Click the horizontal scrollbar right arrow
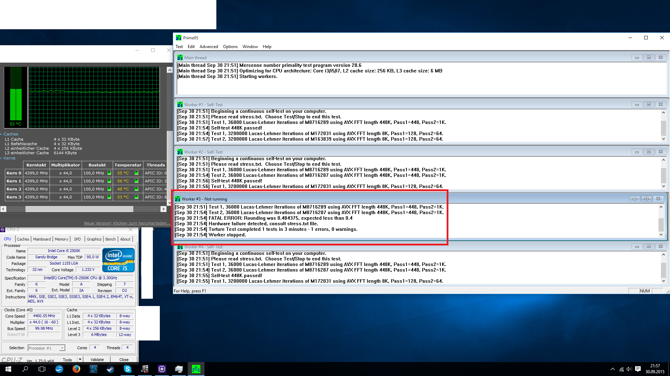Viewport: 670px width, 376px height. [163, 209]
